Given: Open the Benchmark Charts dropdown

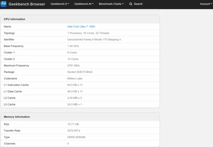Looking at the screenshot, I should (111, 4).
